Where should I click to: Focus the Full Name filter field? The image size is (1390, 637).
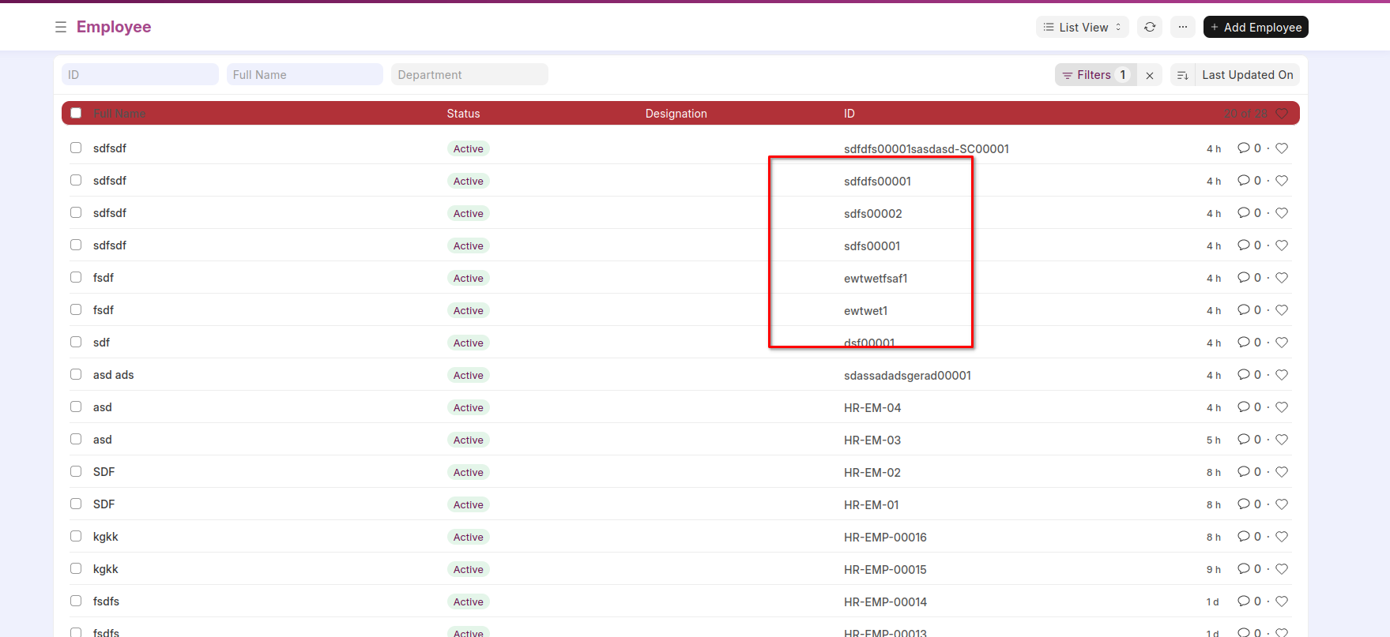tap(304, 75)
